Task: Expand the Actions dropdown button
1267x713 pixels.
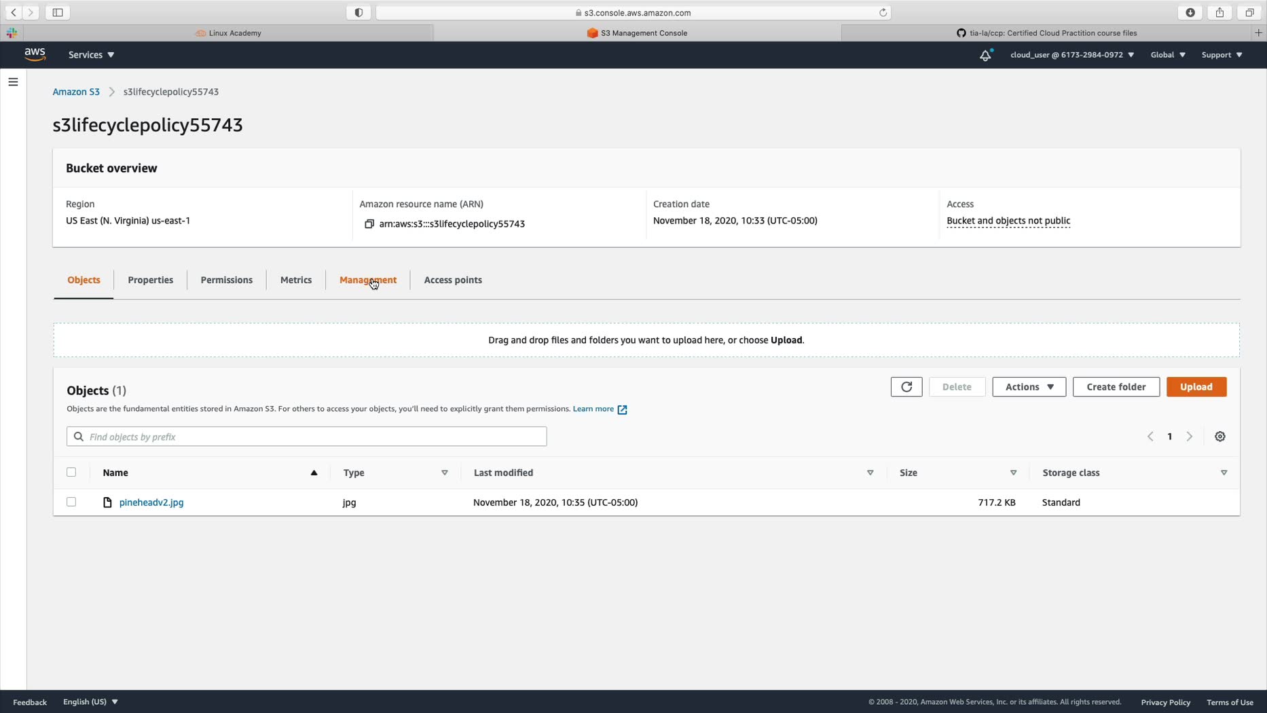Action: [x=1029, y=387]
